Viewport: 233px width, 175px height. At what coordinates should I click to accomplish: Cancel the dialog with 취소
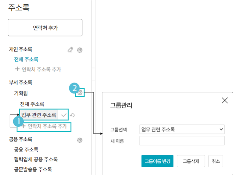(x=216, y=161)
